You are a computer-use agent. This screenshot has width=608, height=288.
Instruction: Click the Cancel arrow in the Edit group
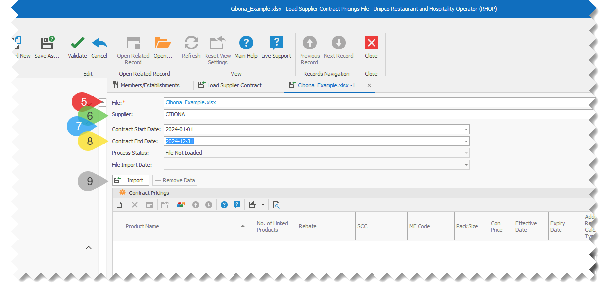coord(99,43)
